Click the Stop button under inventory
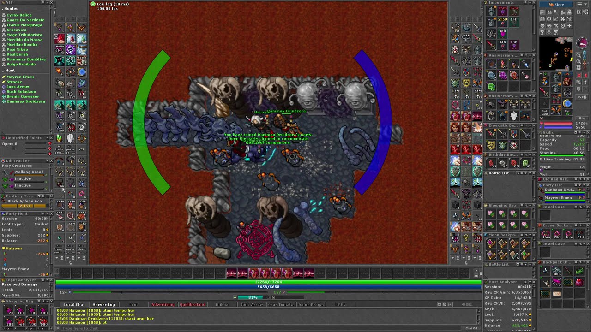This screenshot has width=591, height=332. point(582,118)
